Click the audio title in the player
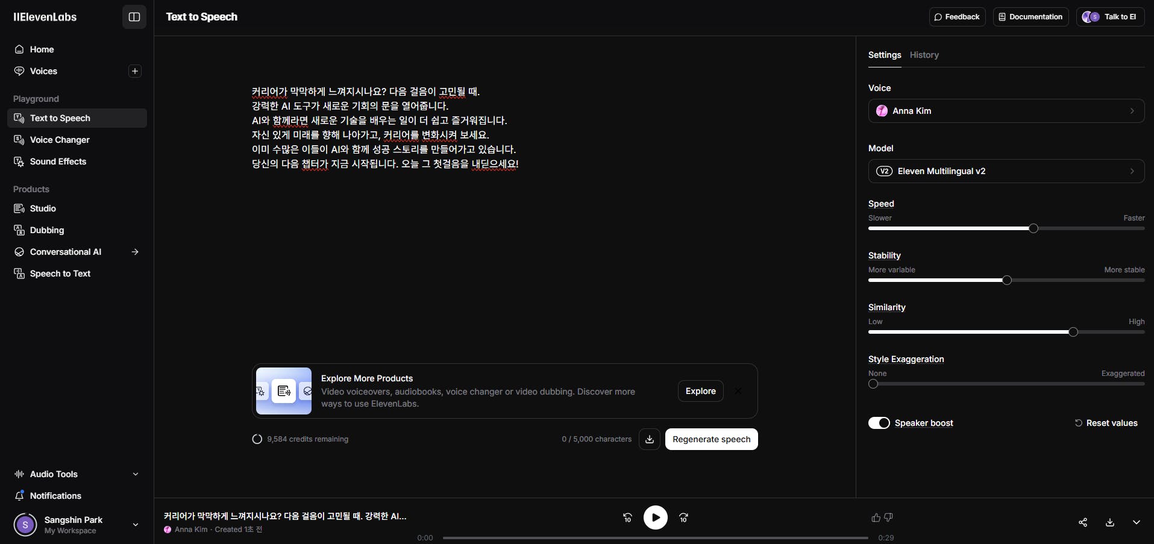Viewport: 1154px width, 544px height. [285, 516]
